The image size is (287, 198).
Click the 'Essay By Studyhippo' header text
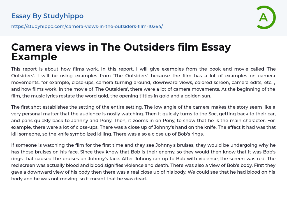(x=47, y=16)
